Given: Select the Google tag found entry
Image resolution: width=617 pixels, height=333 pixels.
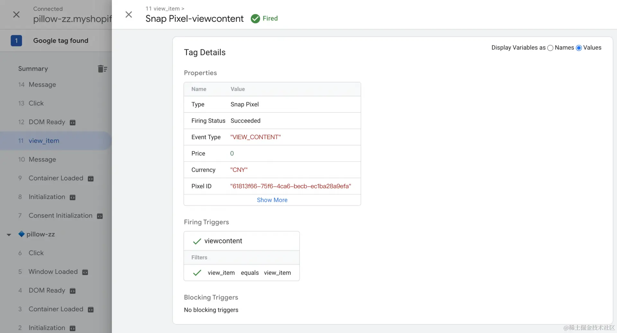Looking at the screenshot, I should point(60,40).
